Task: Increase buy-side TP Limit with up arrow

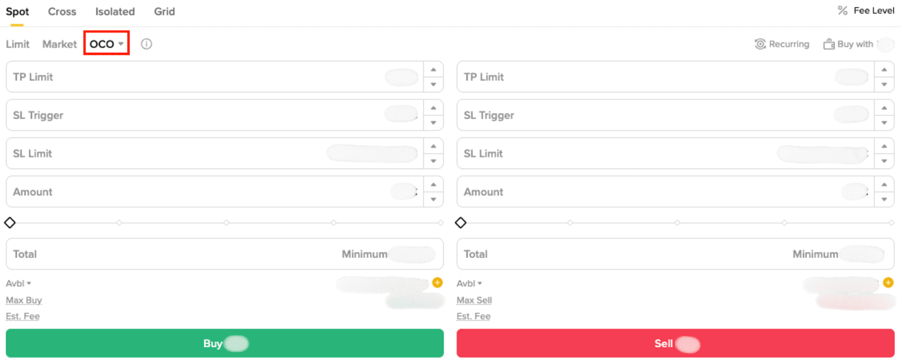Action: click(x=433, y=70)
